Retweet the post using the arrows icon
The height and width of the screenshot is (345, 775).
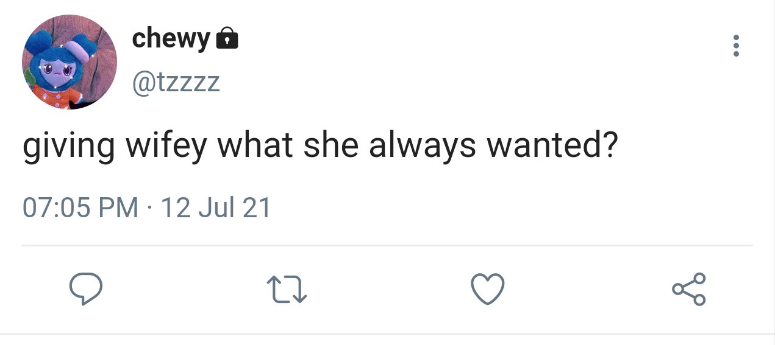pyautogui.click(x=287, y=289)
